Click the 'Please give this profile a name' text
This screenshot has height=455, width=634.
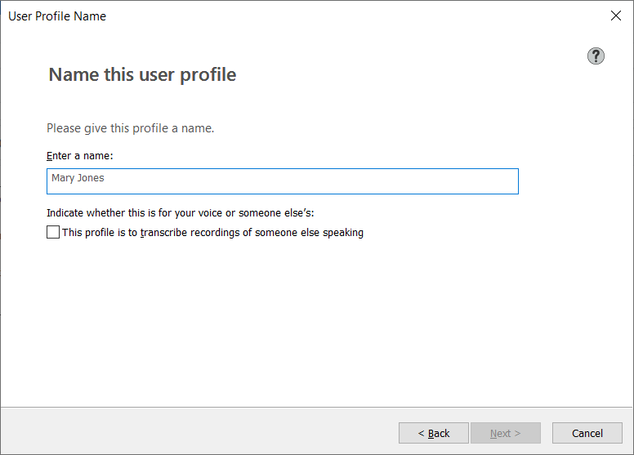pyautogui.click(x=130, y=128)
